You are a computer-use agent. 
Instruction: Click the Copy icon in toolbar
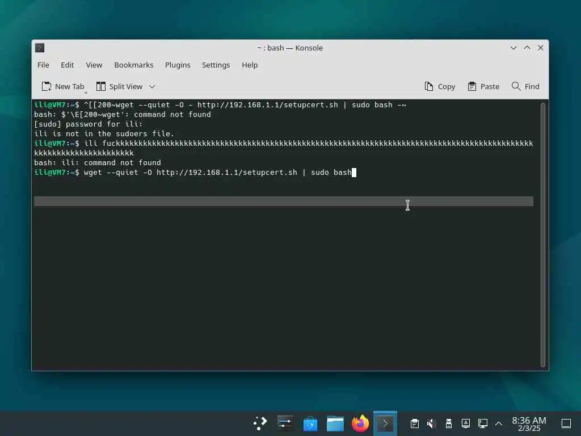pos(429,86)
